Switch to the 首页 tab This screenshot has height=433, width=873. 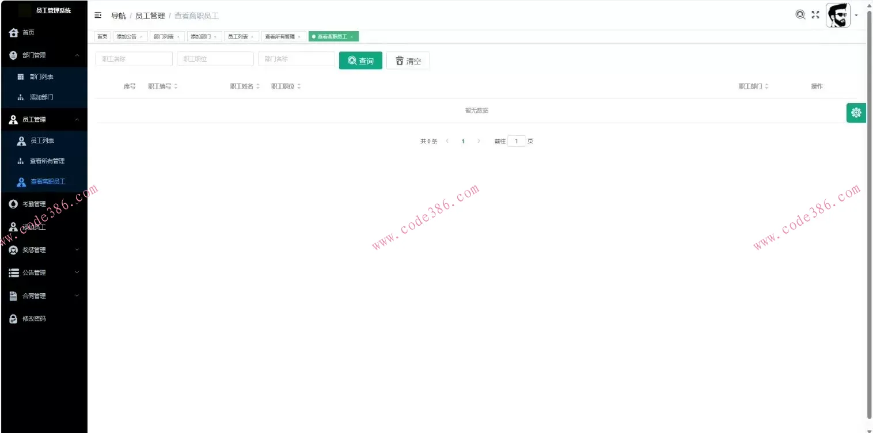click(102, 36)
